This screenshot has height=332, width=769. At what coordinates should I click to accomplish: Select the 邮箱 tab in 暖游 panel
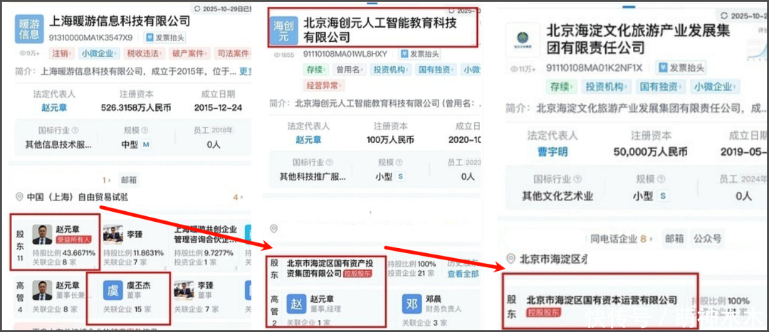(x=129, y=180)
